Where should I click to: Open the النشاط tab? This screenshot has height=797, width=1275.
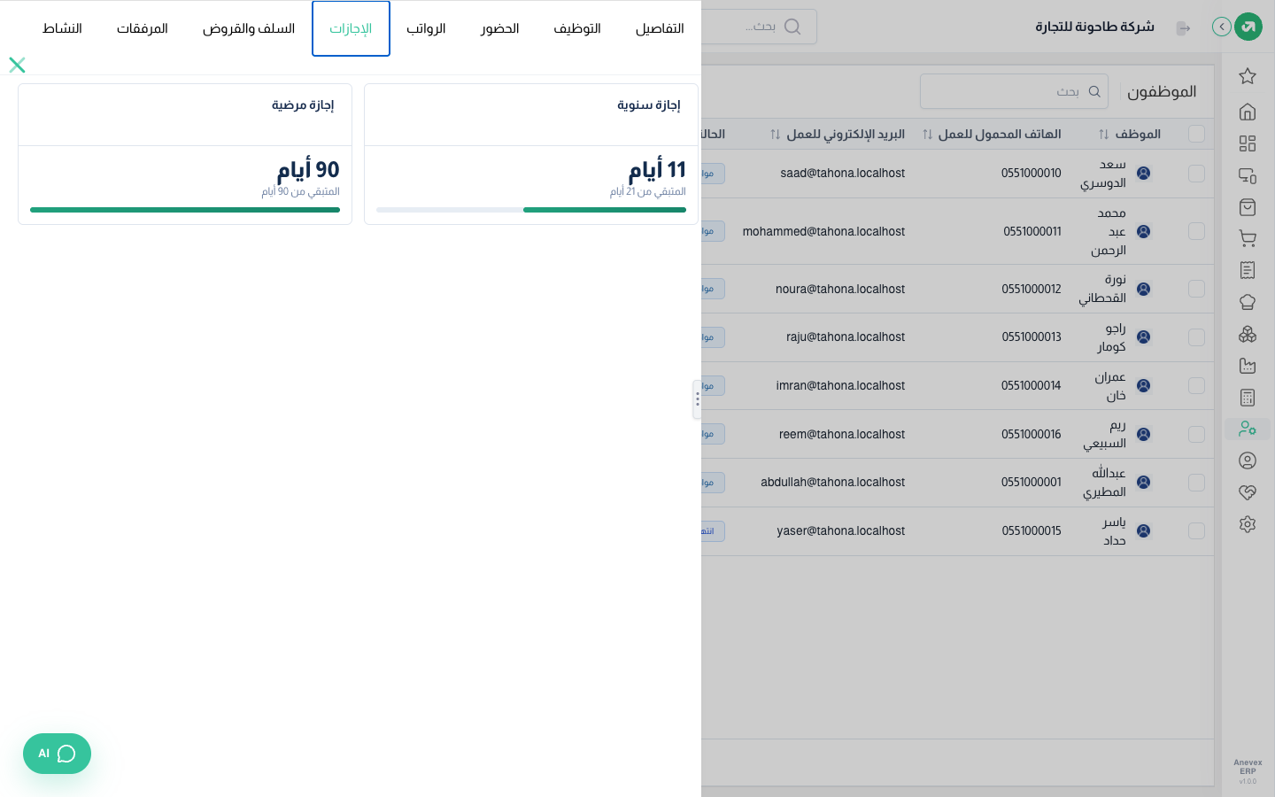pyautogui.click(x=62, y=28)
